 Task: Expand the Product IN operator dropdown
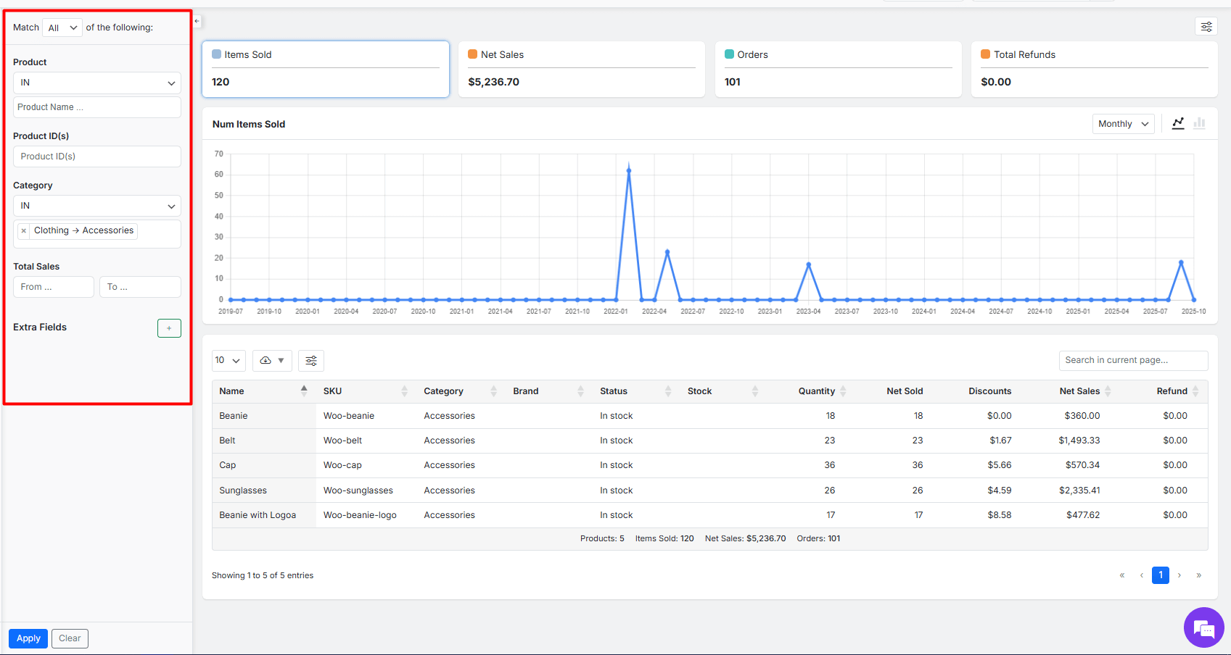click(97, 83)
